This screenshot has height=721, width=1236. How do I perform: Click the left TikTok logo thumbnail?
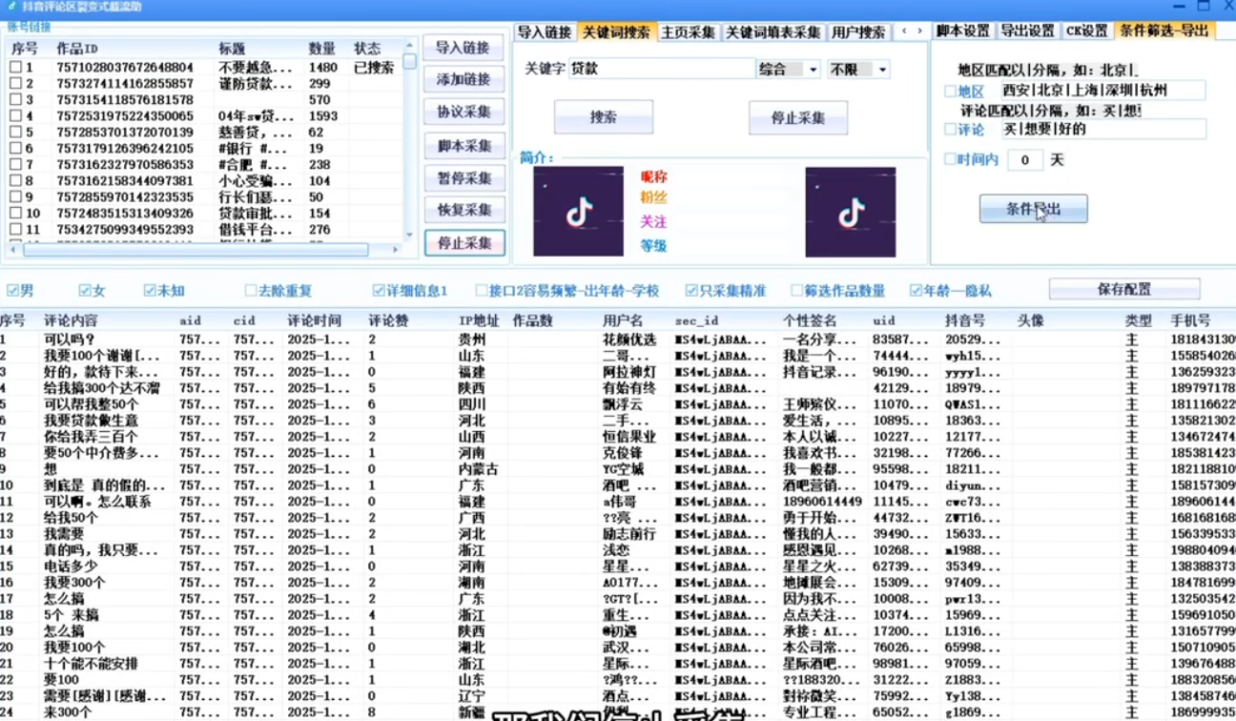click(x=578, y=212)
